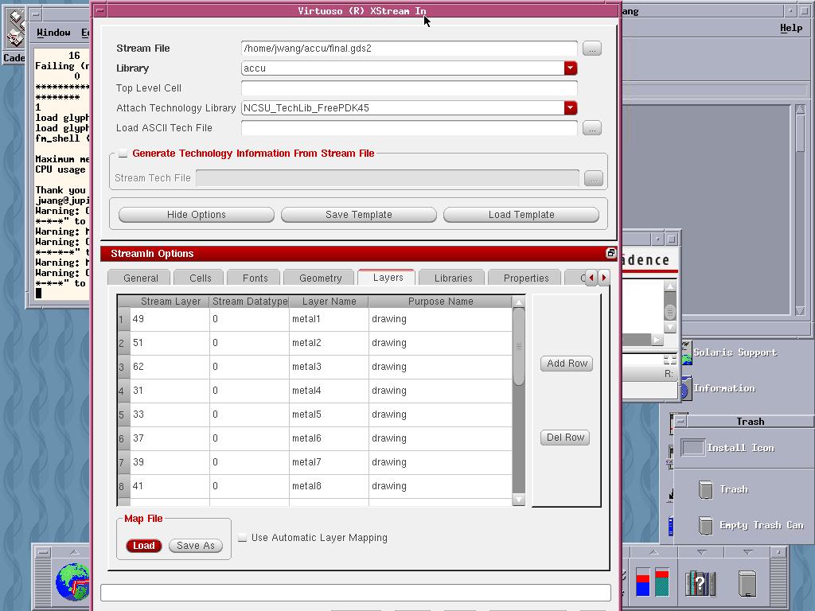
Task: Open the Cells tab
Action: 200,278
